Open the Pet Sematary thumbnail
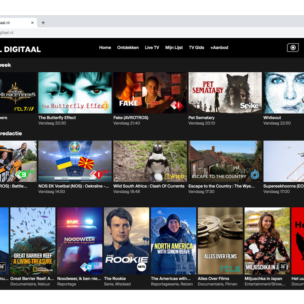The width and height of the screenshot is (304, 304). tap(225, 93)
